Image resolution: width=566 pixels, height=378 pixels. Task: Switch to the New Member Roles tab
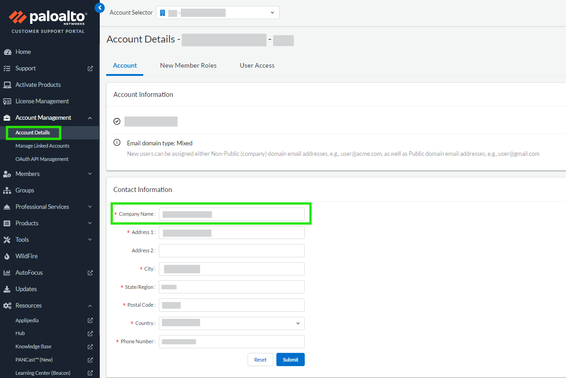[188, 65]
